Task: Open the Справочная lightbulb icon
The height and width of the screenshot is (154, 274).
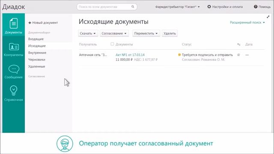Action: [x=14, y=90]
